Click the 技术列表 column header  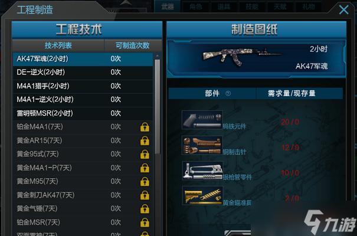tap(58, 45)
